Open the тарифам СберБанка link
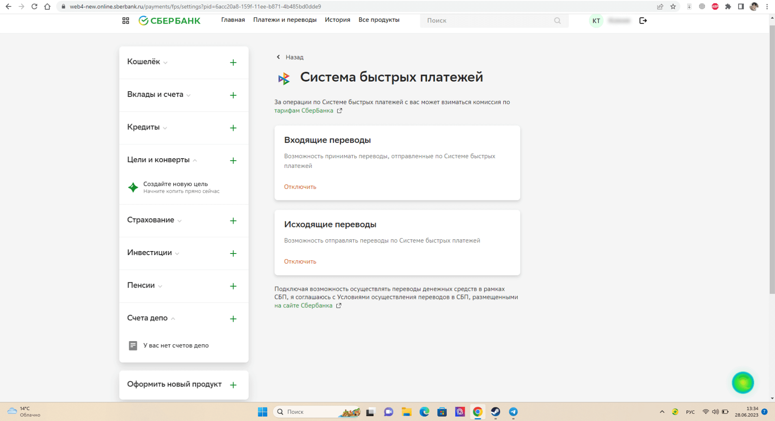The width and height of the screenshot is (775, 421). [x=303, y=111]
